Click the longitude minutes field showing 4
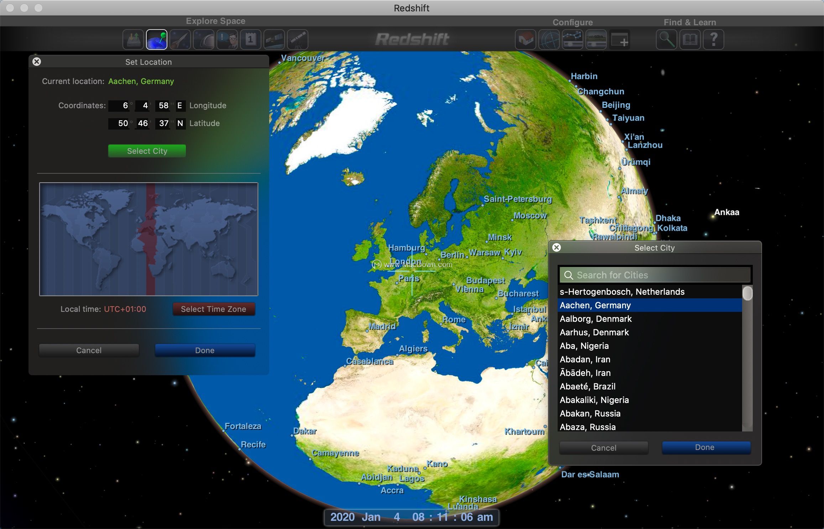The width and height of the screenshot is (824, 529). pyautogui.click(x=142, y=106)
